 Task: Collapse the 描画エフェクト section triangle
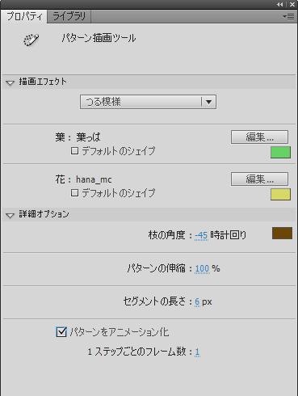coord(10,83)
